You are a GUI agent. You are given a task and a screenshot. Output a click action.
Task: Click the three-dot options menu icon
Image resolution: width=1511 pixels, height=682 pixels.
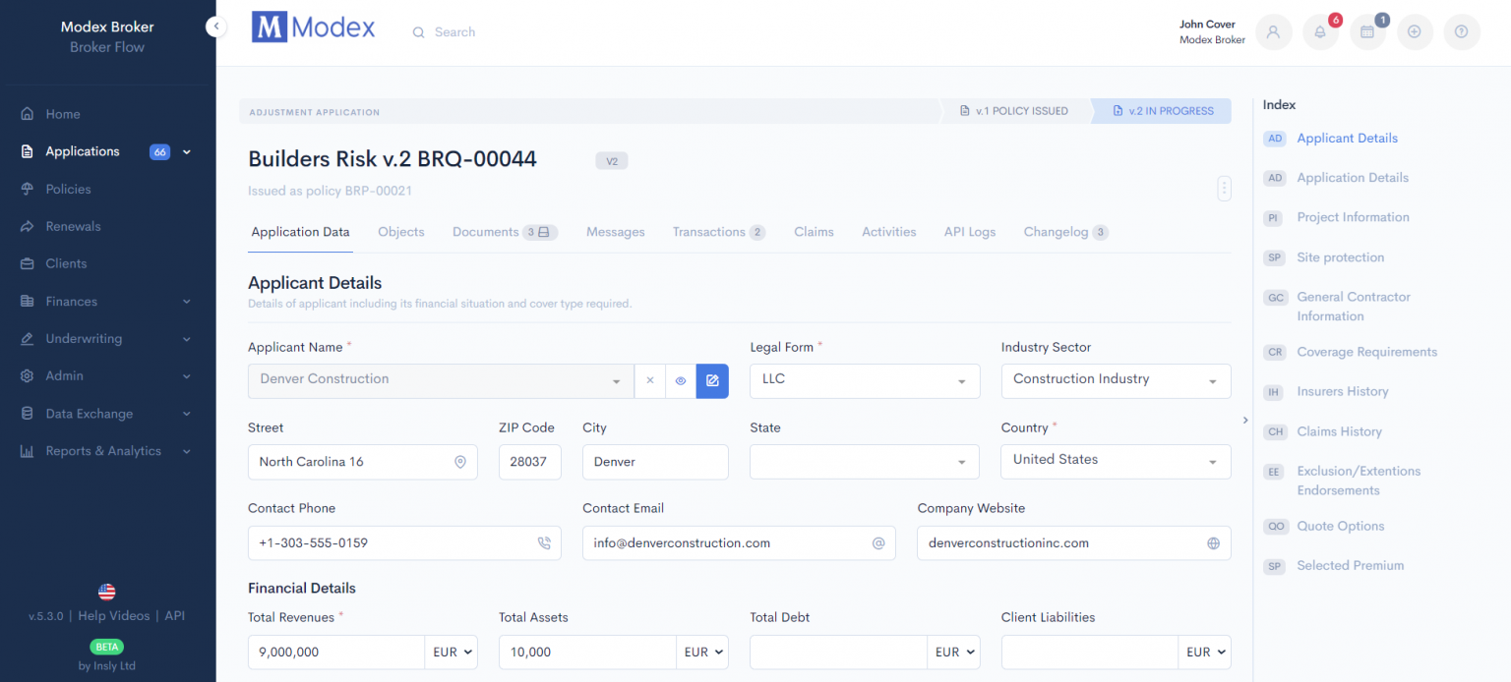click(x=1223, y=188)
